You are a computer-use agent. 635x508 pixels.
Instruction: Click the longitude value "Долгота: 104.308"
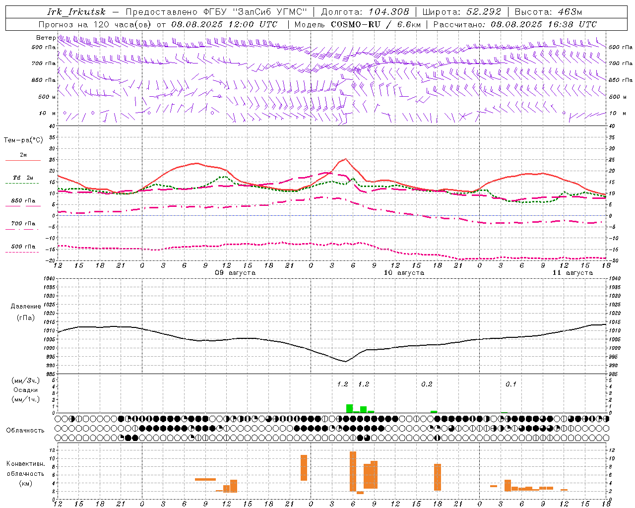[365, 12]
